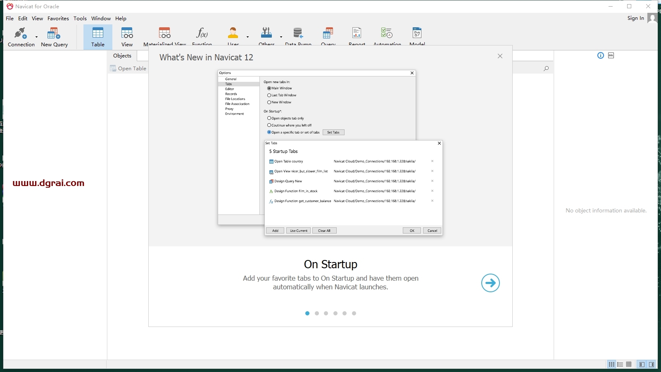Viewport: 661px width, 372px height.
Task: Open the Automation toolbar item
Action: (387, 36)
